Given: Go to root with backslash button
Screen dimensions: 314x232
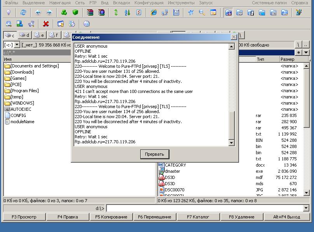Looking at the screenshot, I should click(298, 45).
